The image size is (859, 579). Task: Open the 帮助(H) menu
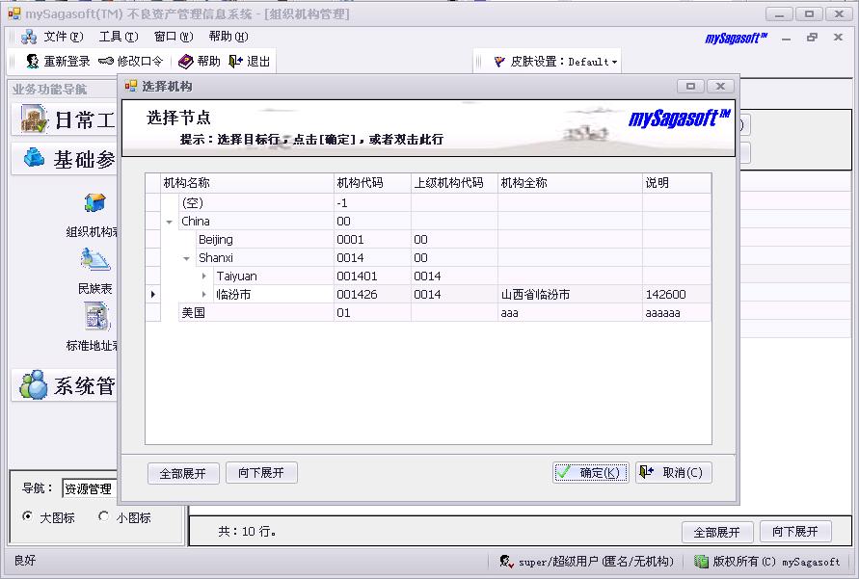(228, 37)
